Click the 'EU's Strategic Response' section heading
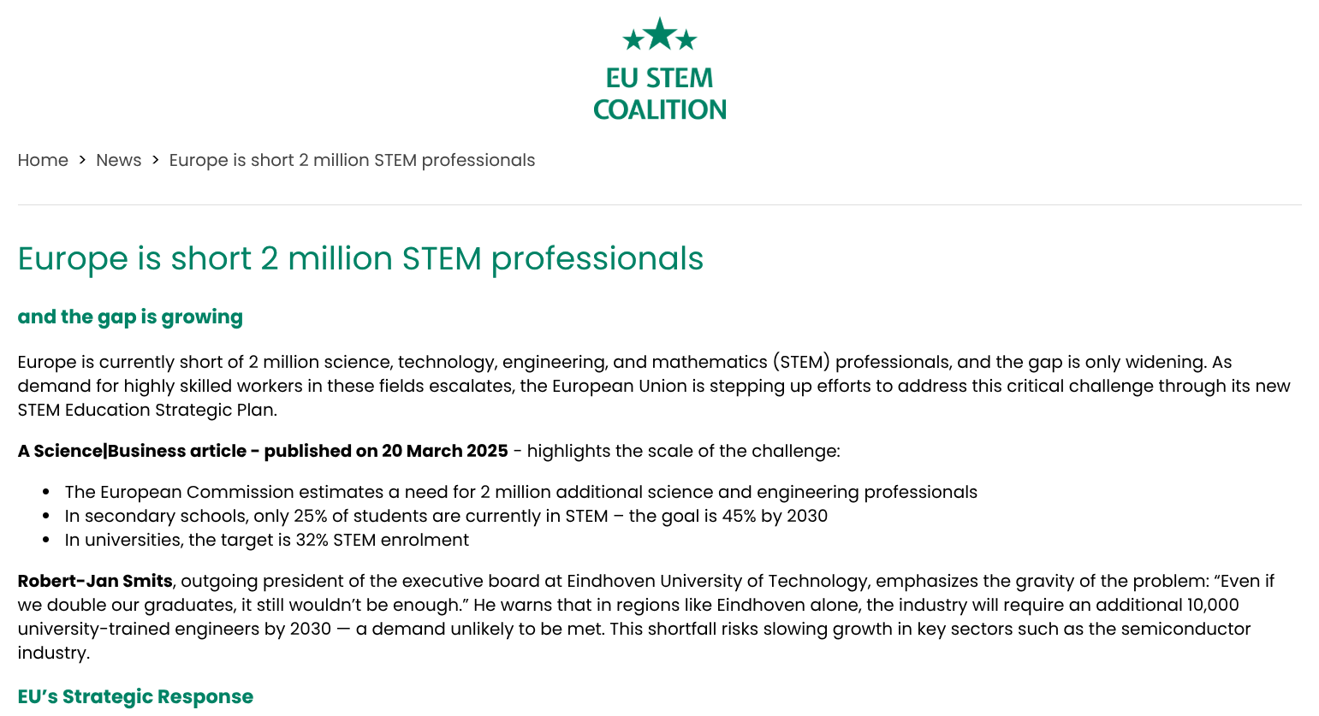 [x=135, y=696]
